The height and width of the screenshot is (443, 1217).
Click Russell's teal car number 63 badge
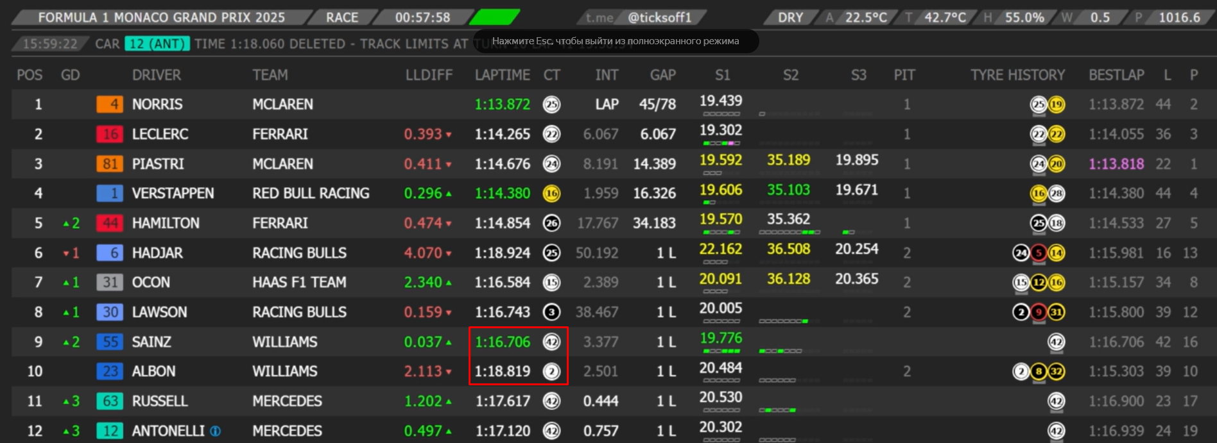click(110, 401)
